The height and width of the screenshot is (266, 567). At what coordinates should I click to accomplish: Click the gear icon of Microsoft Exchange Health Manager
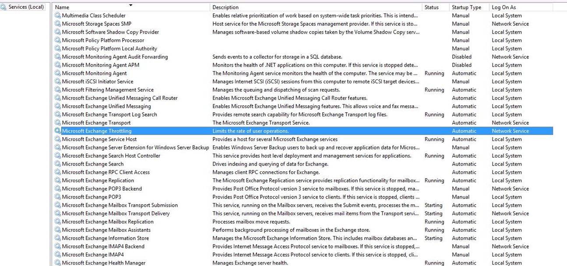tap(58, 263)
